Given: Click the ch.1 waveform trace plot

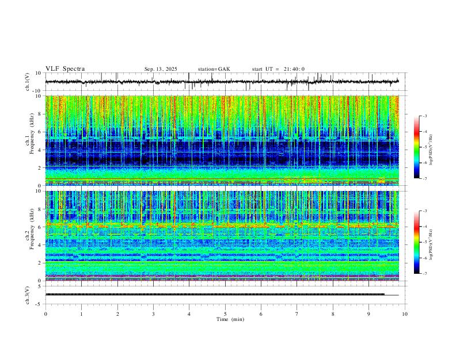Looking at the screenshot, I should point(222,82).
